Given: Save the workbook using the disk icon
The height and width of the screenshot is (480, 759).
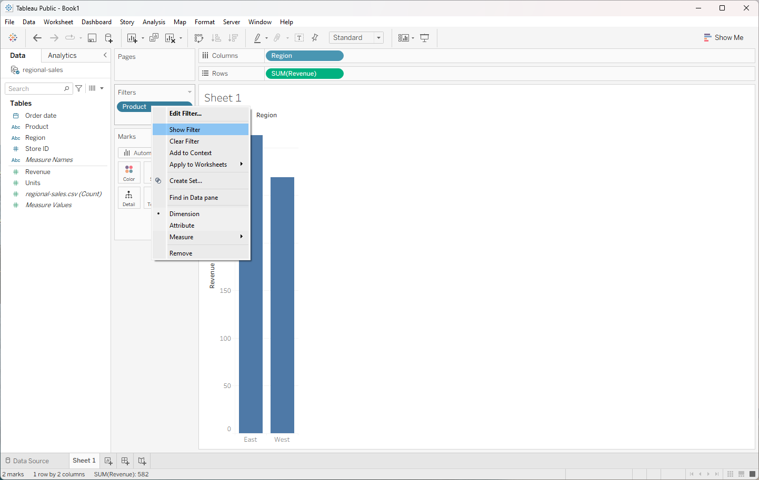Looking at the screenshot, I should 92,38.
